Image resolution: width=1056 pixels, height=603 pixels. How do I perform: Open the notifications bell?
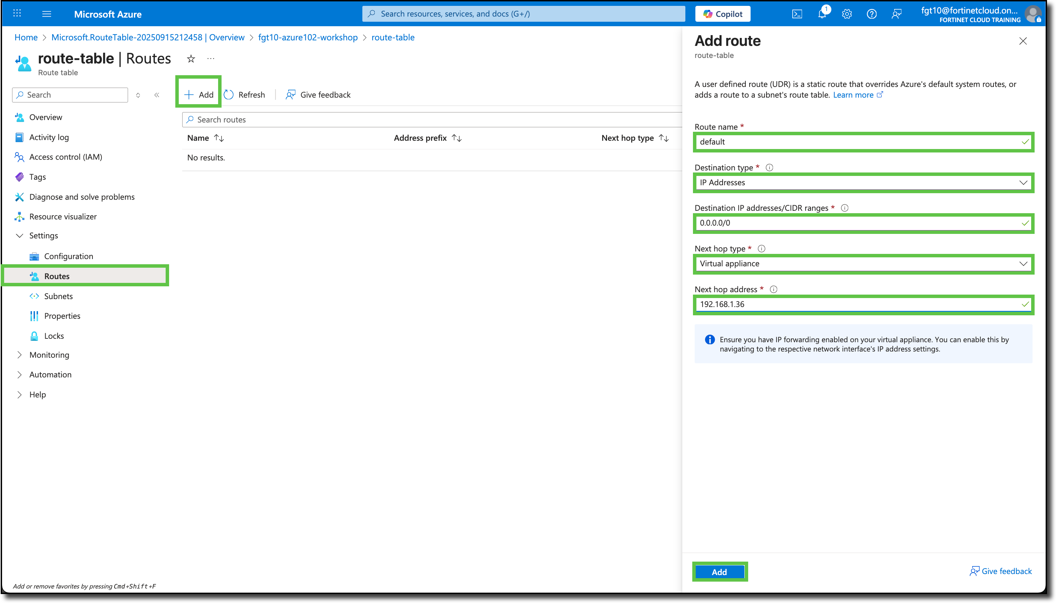(x=822, y=14)
